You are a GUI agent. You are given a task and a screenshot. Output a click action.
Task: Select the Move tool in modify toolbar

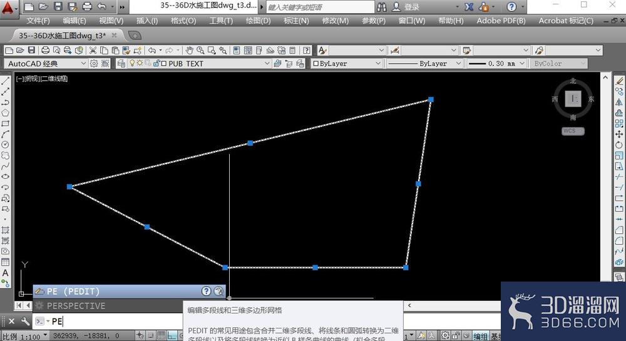pos(619,134)
